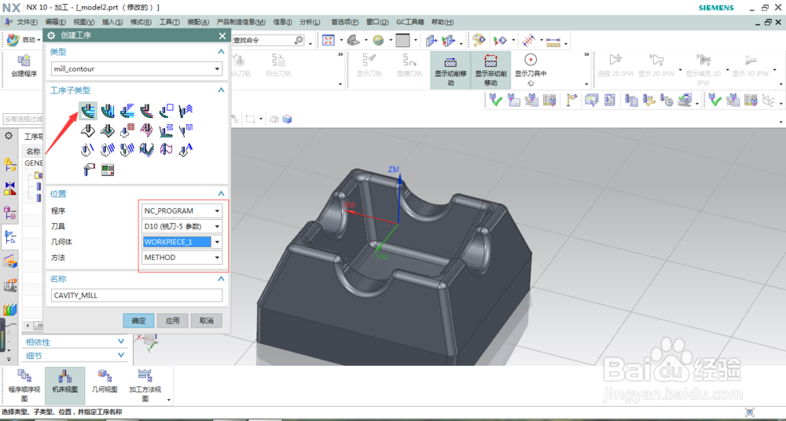Select the FLOWCUT_REF_TOOL subtype icon
This screenshot has height=421, width=786.
click(x=127, y=149)
